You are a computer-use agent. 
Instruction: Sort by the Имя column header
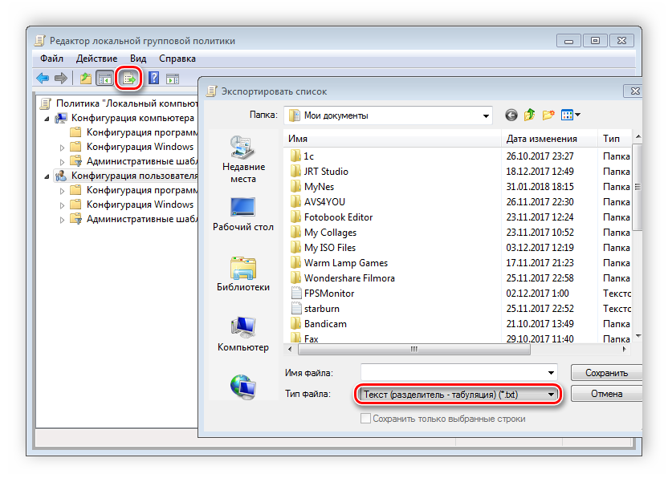point(393,139)
